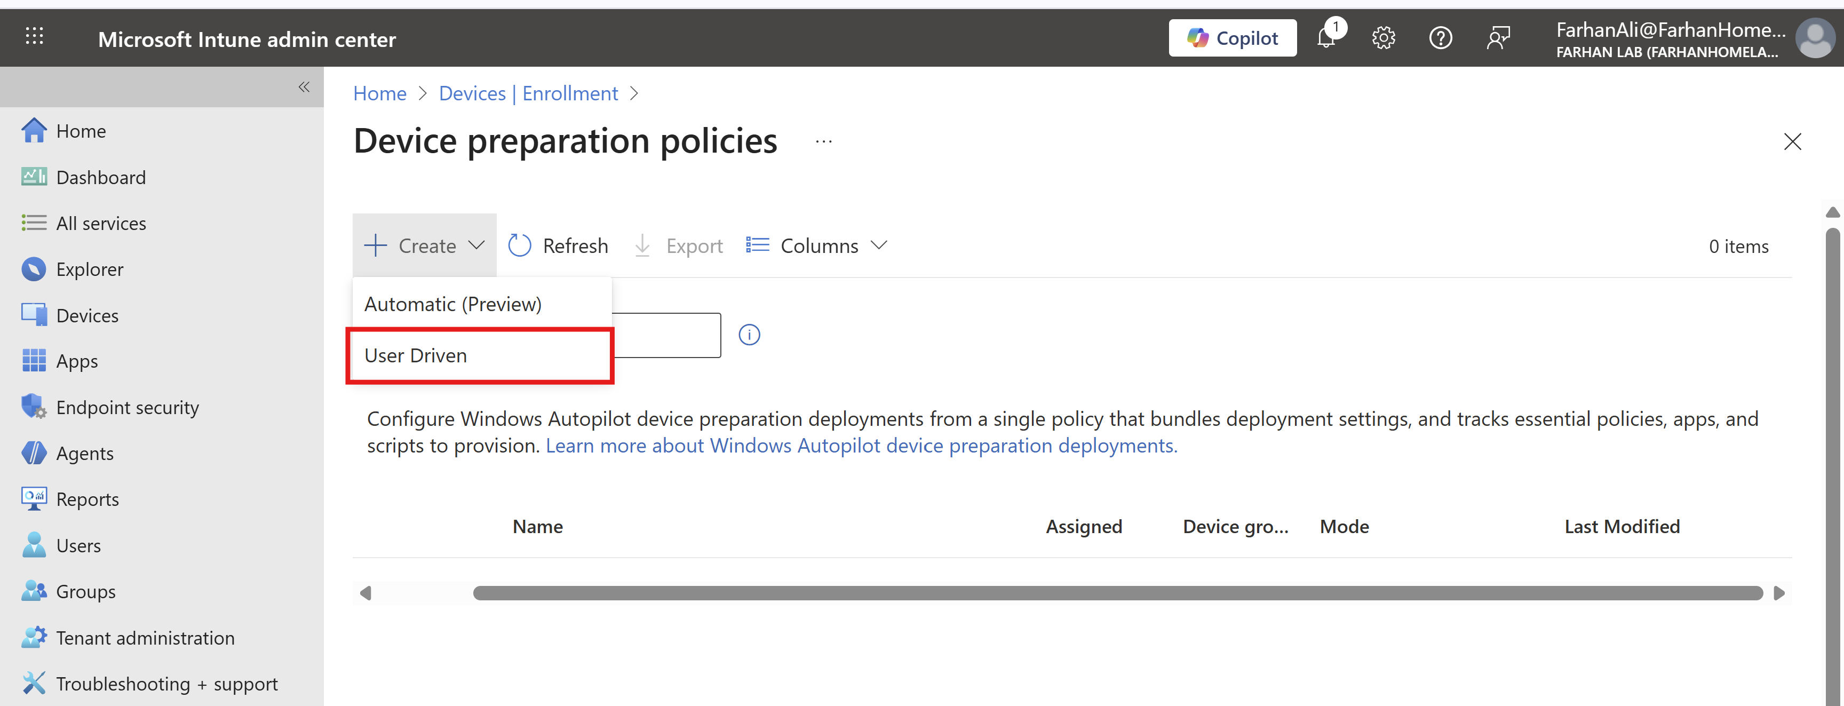
Task: Toggle the Create dropdown menu
Action: (x=425, y=245)
